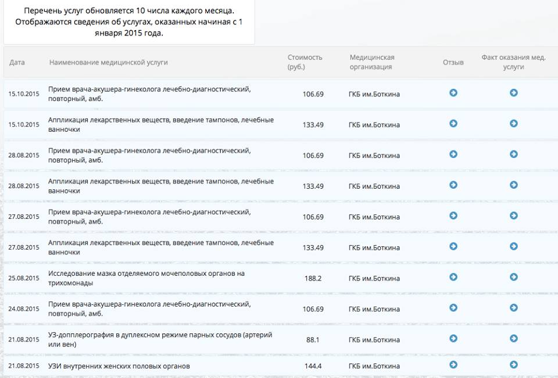
Task: Open review arrow for 15.10.2015 Аппликация row
Action: tap(453, 123)
